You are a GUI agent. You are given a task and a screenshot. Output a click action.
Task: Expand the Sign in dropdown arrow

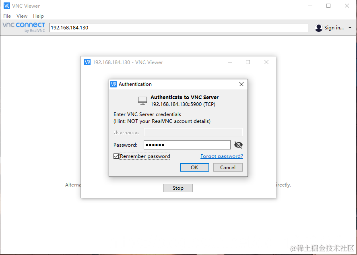click(x=350, y=28)
